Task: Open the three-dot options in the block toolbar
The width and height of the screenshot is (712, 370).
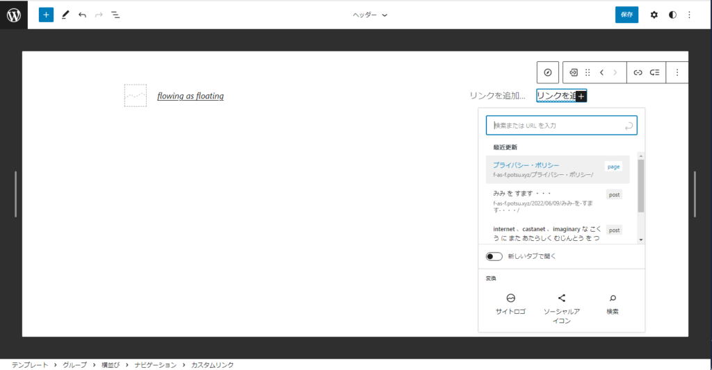Action: pyautogui.click(x=677, y=72)
